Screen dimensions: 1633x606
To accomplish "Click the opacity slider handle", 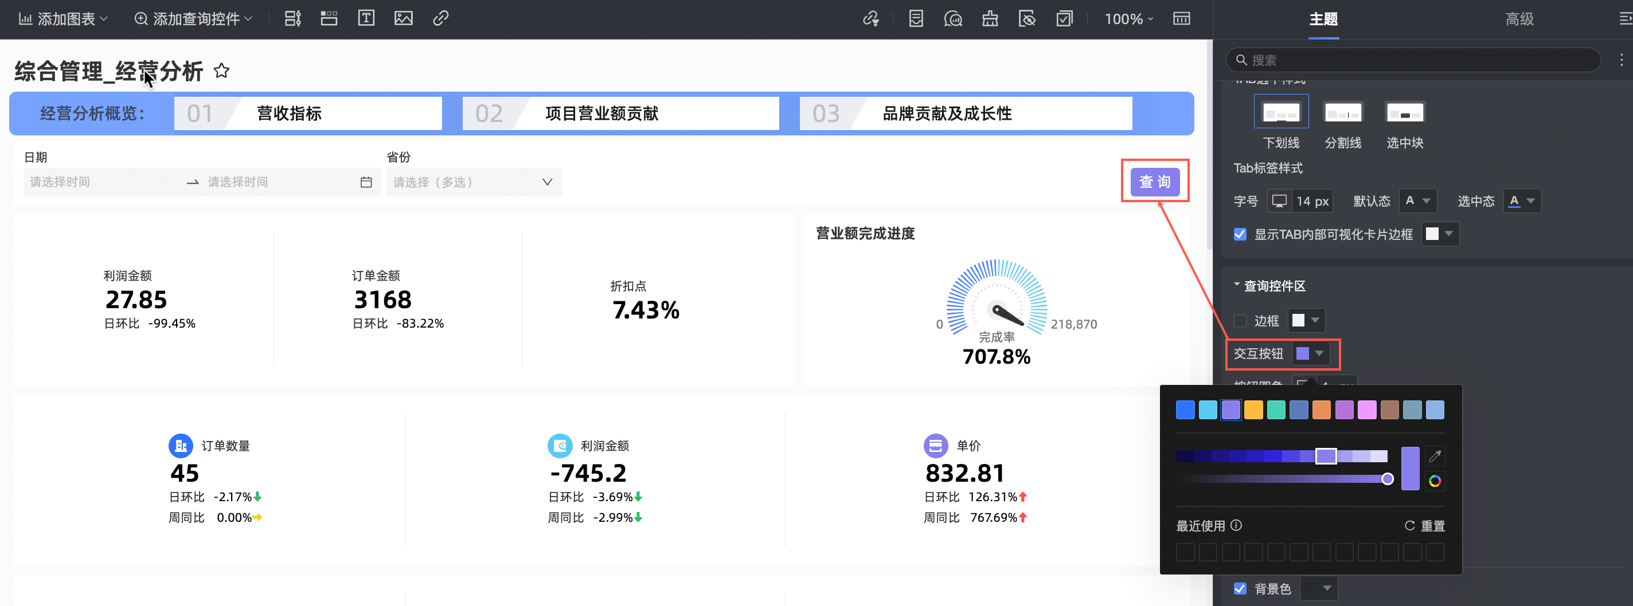I will click(x=1387, y=479).
